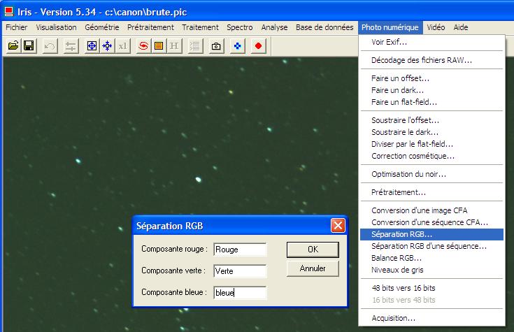Choose Optimisation du noir...
The height and width of the screenshot is (332, 514).
point(431,174)
